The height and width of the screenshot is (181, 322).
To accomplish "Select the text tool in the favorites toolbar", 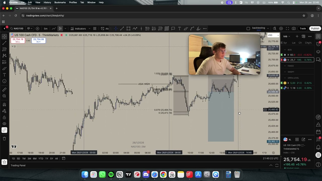I will pos(179,28).
